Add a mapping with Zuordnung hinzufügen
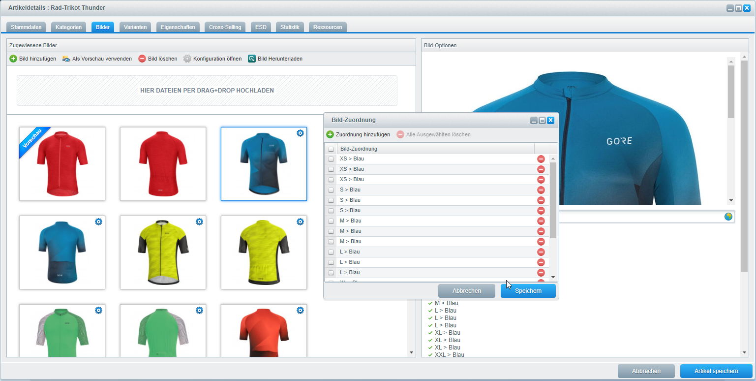756x381 pixels. click(x=358, y=134)
